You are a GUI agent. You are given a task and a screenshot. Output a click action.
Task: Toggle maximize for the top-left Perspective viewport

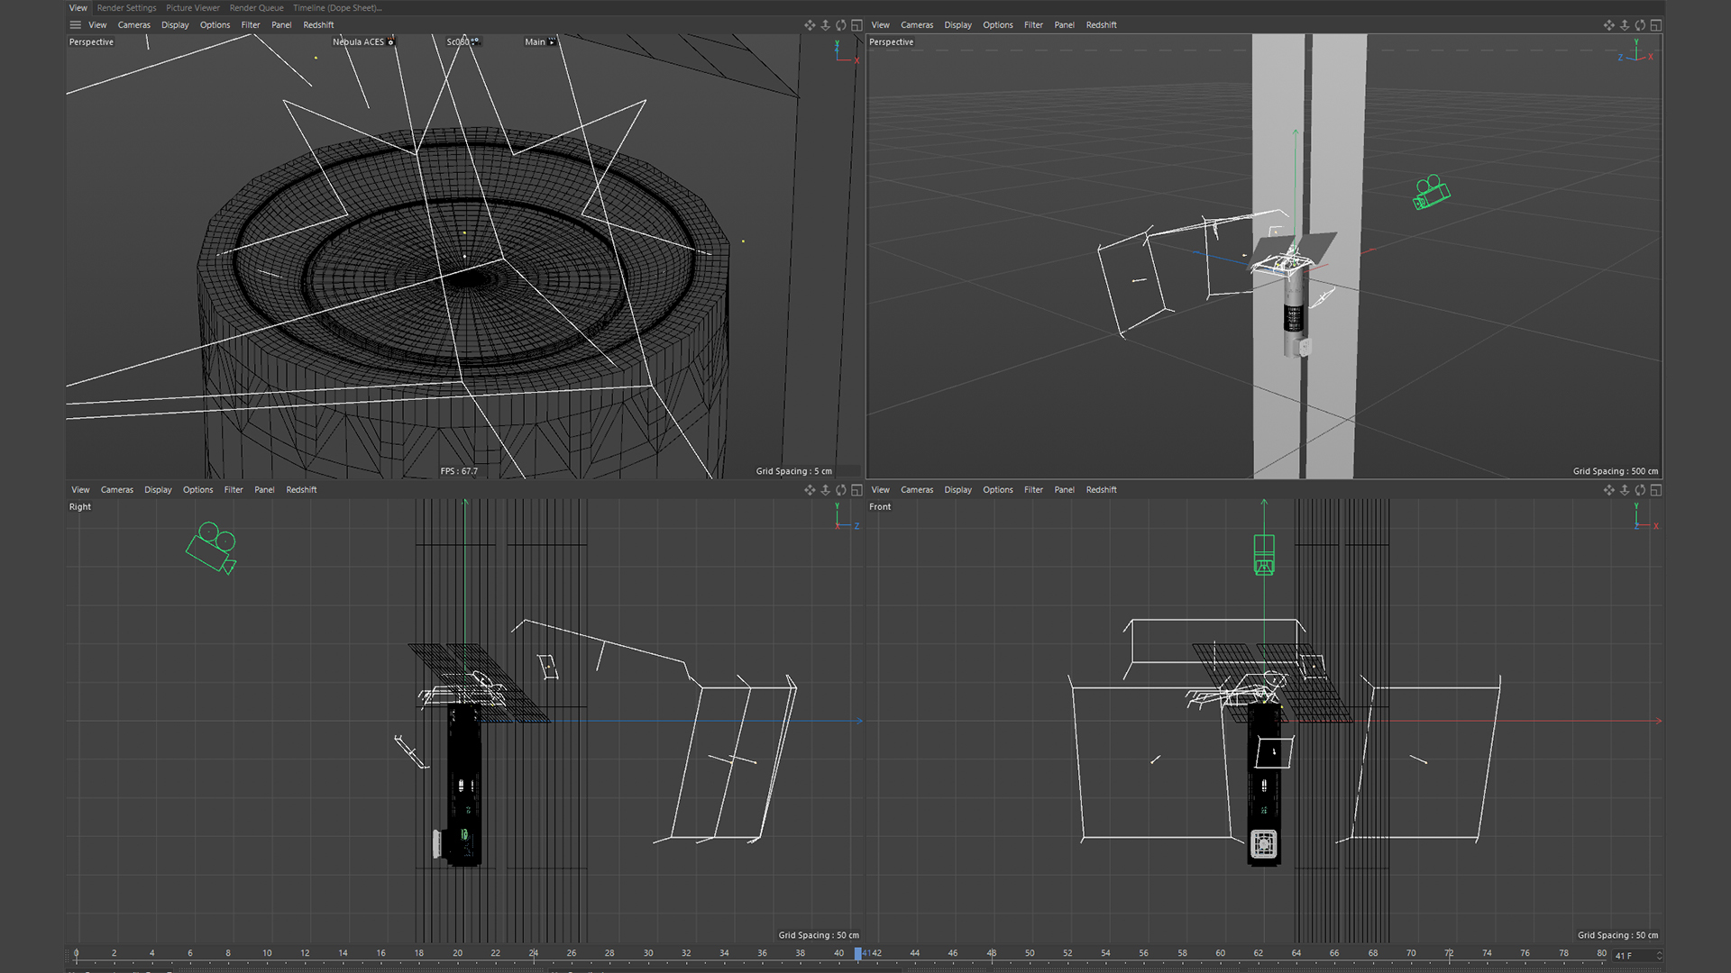856,25
